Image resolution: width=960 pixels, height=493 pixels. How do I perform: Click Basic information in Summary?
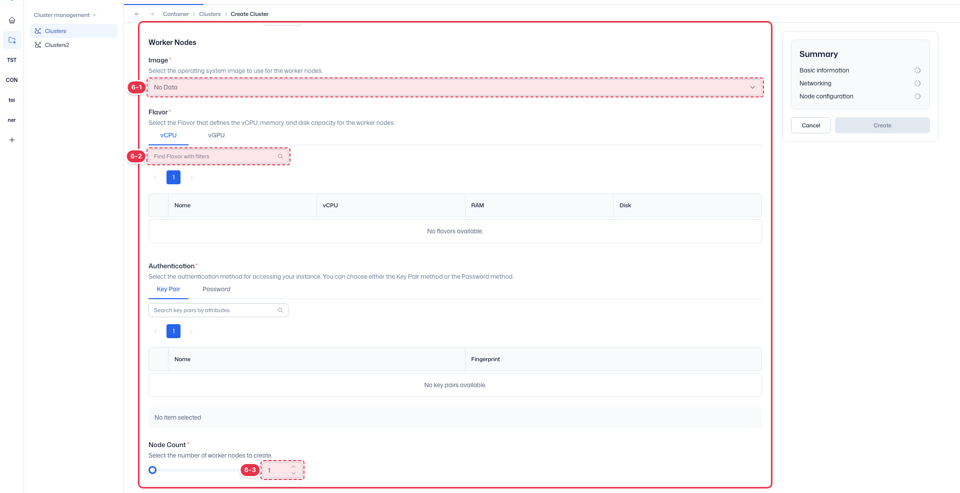(x=824, y=70)
